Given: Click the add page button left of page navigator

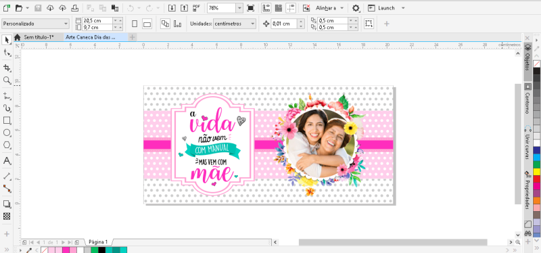Looking at the screenshot, I should 24,242.
